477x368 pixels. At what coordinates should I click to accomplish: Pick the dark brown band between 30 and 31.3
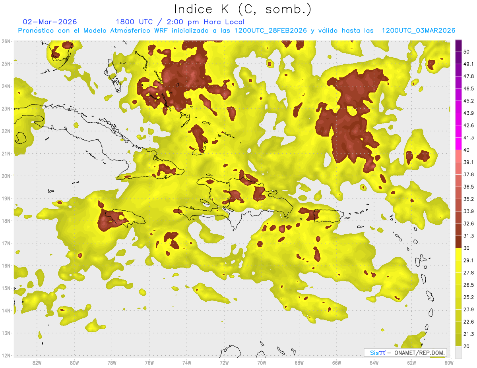coord(458,242)
